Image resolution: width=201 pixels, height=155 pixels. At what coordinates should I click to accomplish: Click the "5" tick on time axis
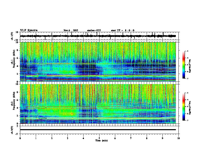coord(99,138)
